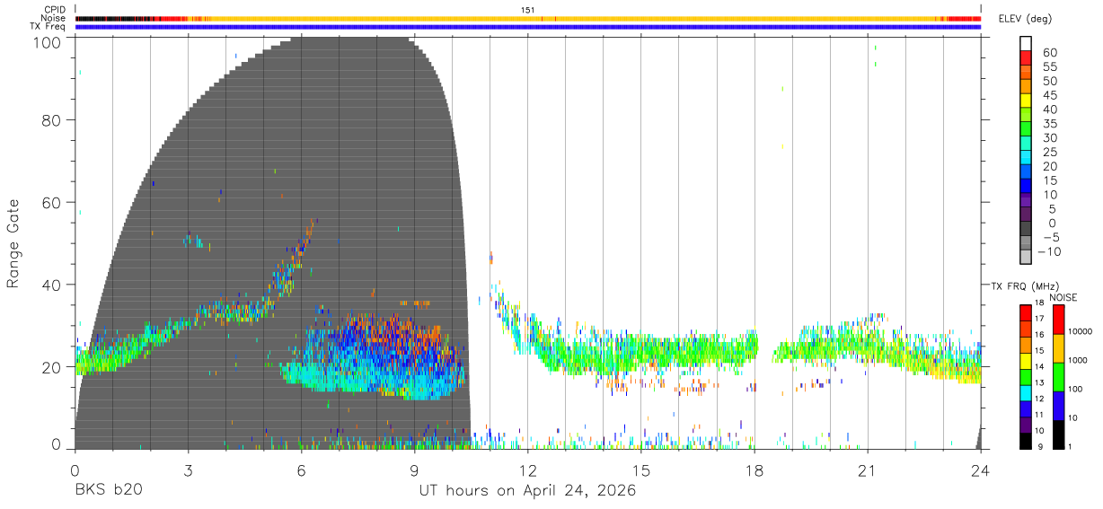Click the '24' tick on the UT hours axis
Viewport: 1103px width, 509px height.
click(x=980, y=470)
